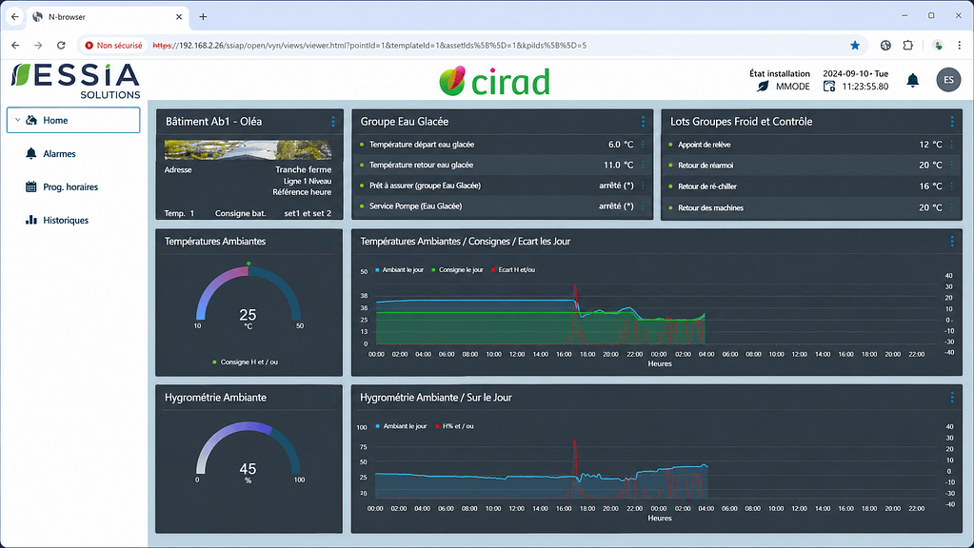Viewport: 974px width, 548px height.
Task: Bookmark this page with the star icon
Action: pos(855,46)
